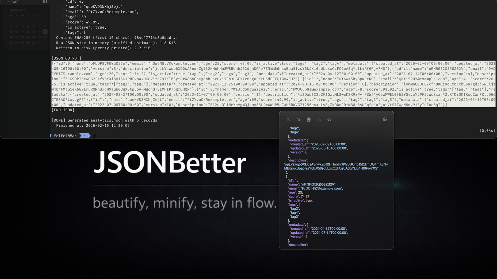Select the magic wand beautify tool

tap(288, 119)
